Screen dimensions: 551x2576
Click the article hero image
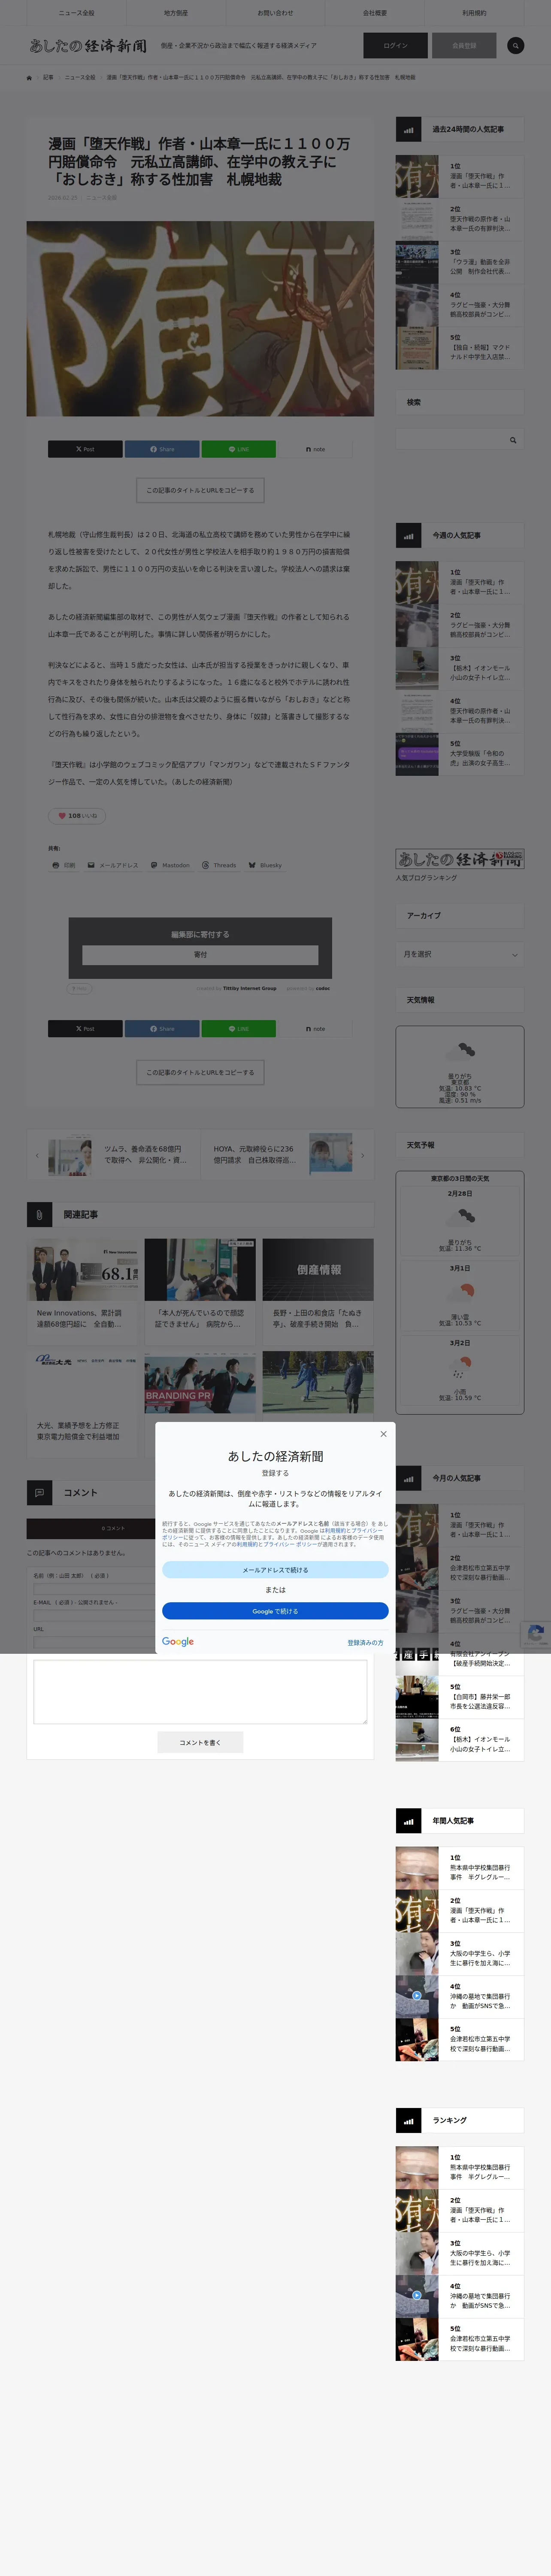tap(200, 319)
